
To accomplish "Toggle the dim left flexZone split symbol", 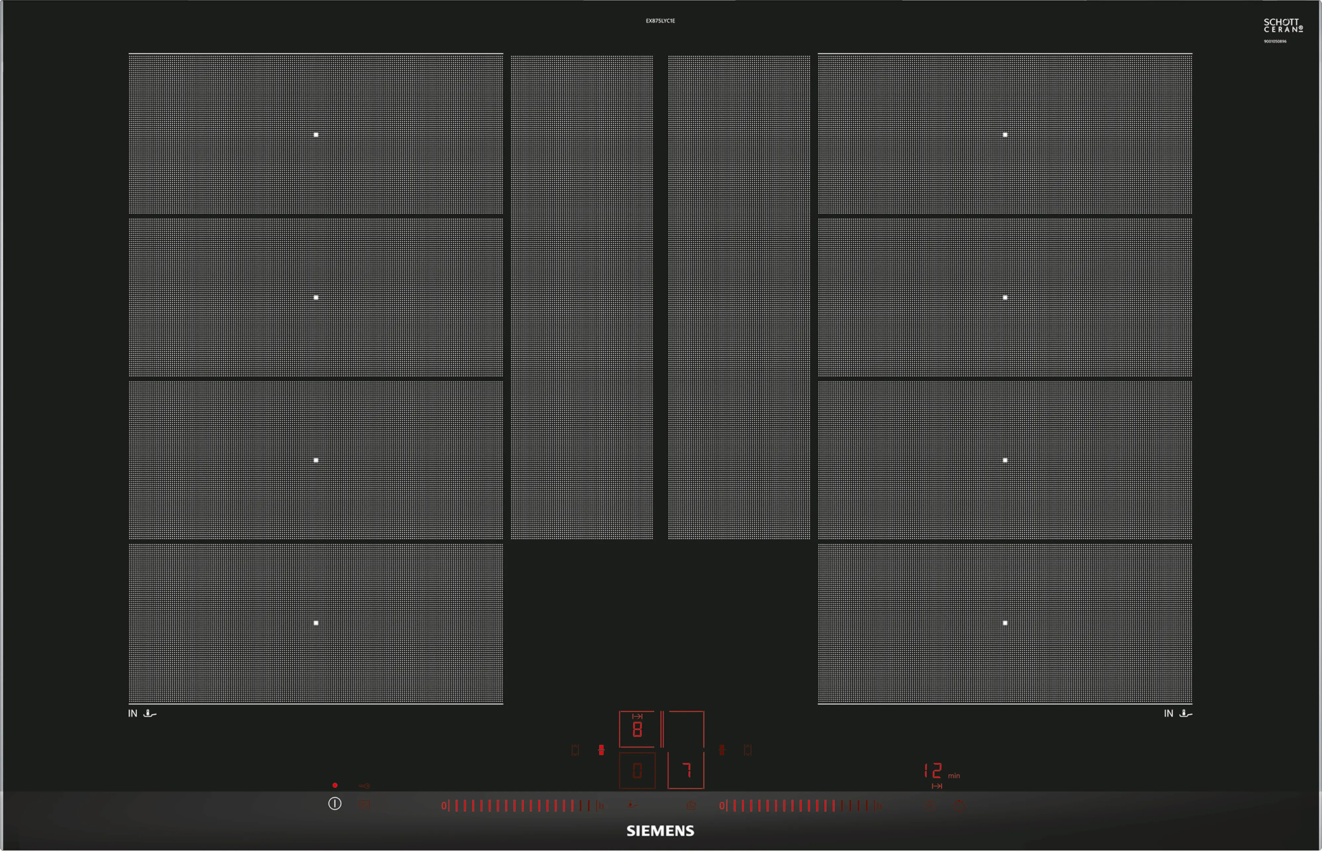I will click(x=576, y=750).
